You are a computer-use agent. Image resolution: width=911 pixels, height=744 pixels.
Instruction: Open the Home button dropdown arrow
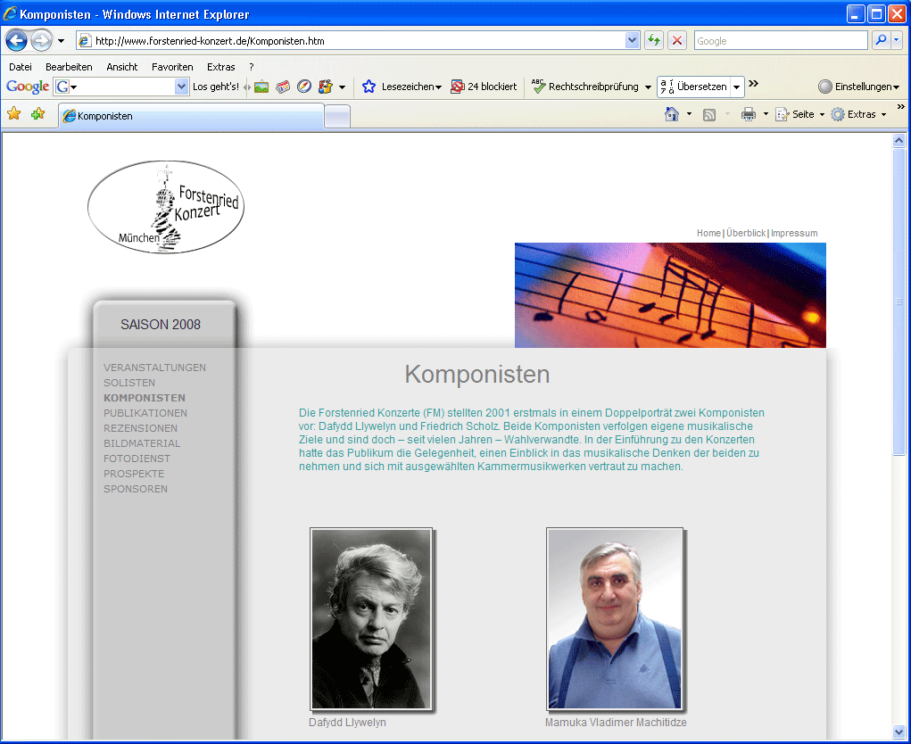pyautogui.click(x=689, y=114)
